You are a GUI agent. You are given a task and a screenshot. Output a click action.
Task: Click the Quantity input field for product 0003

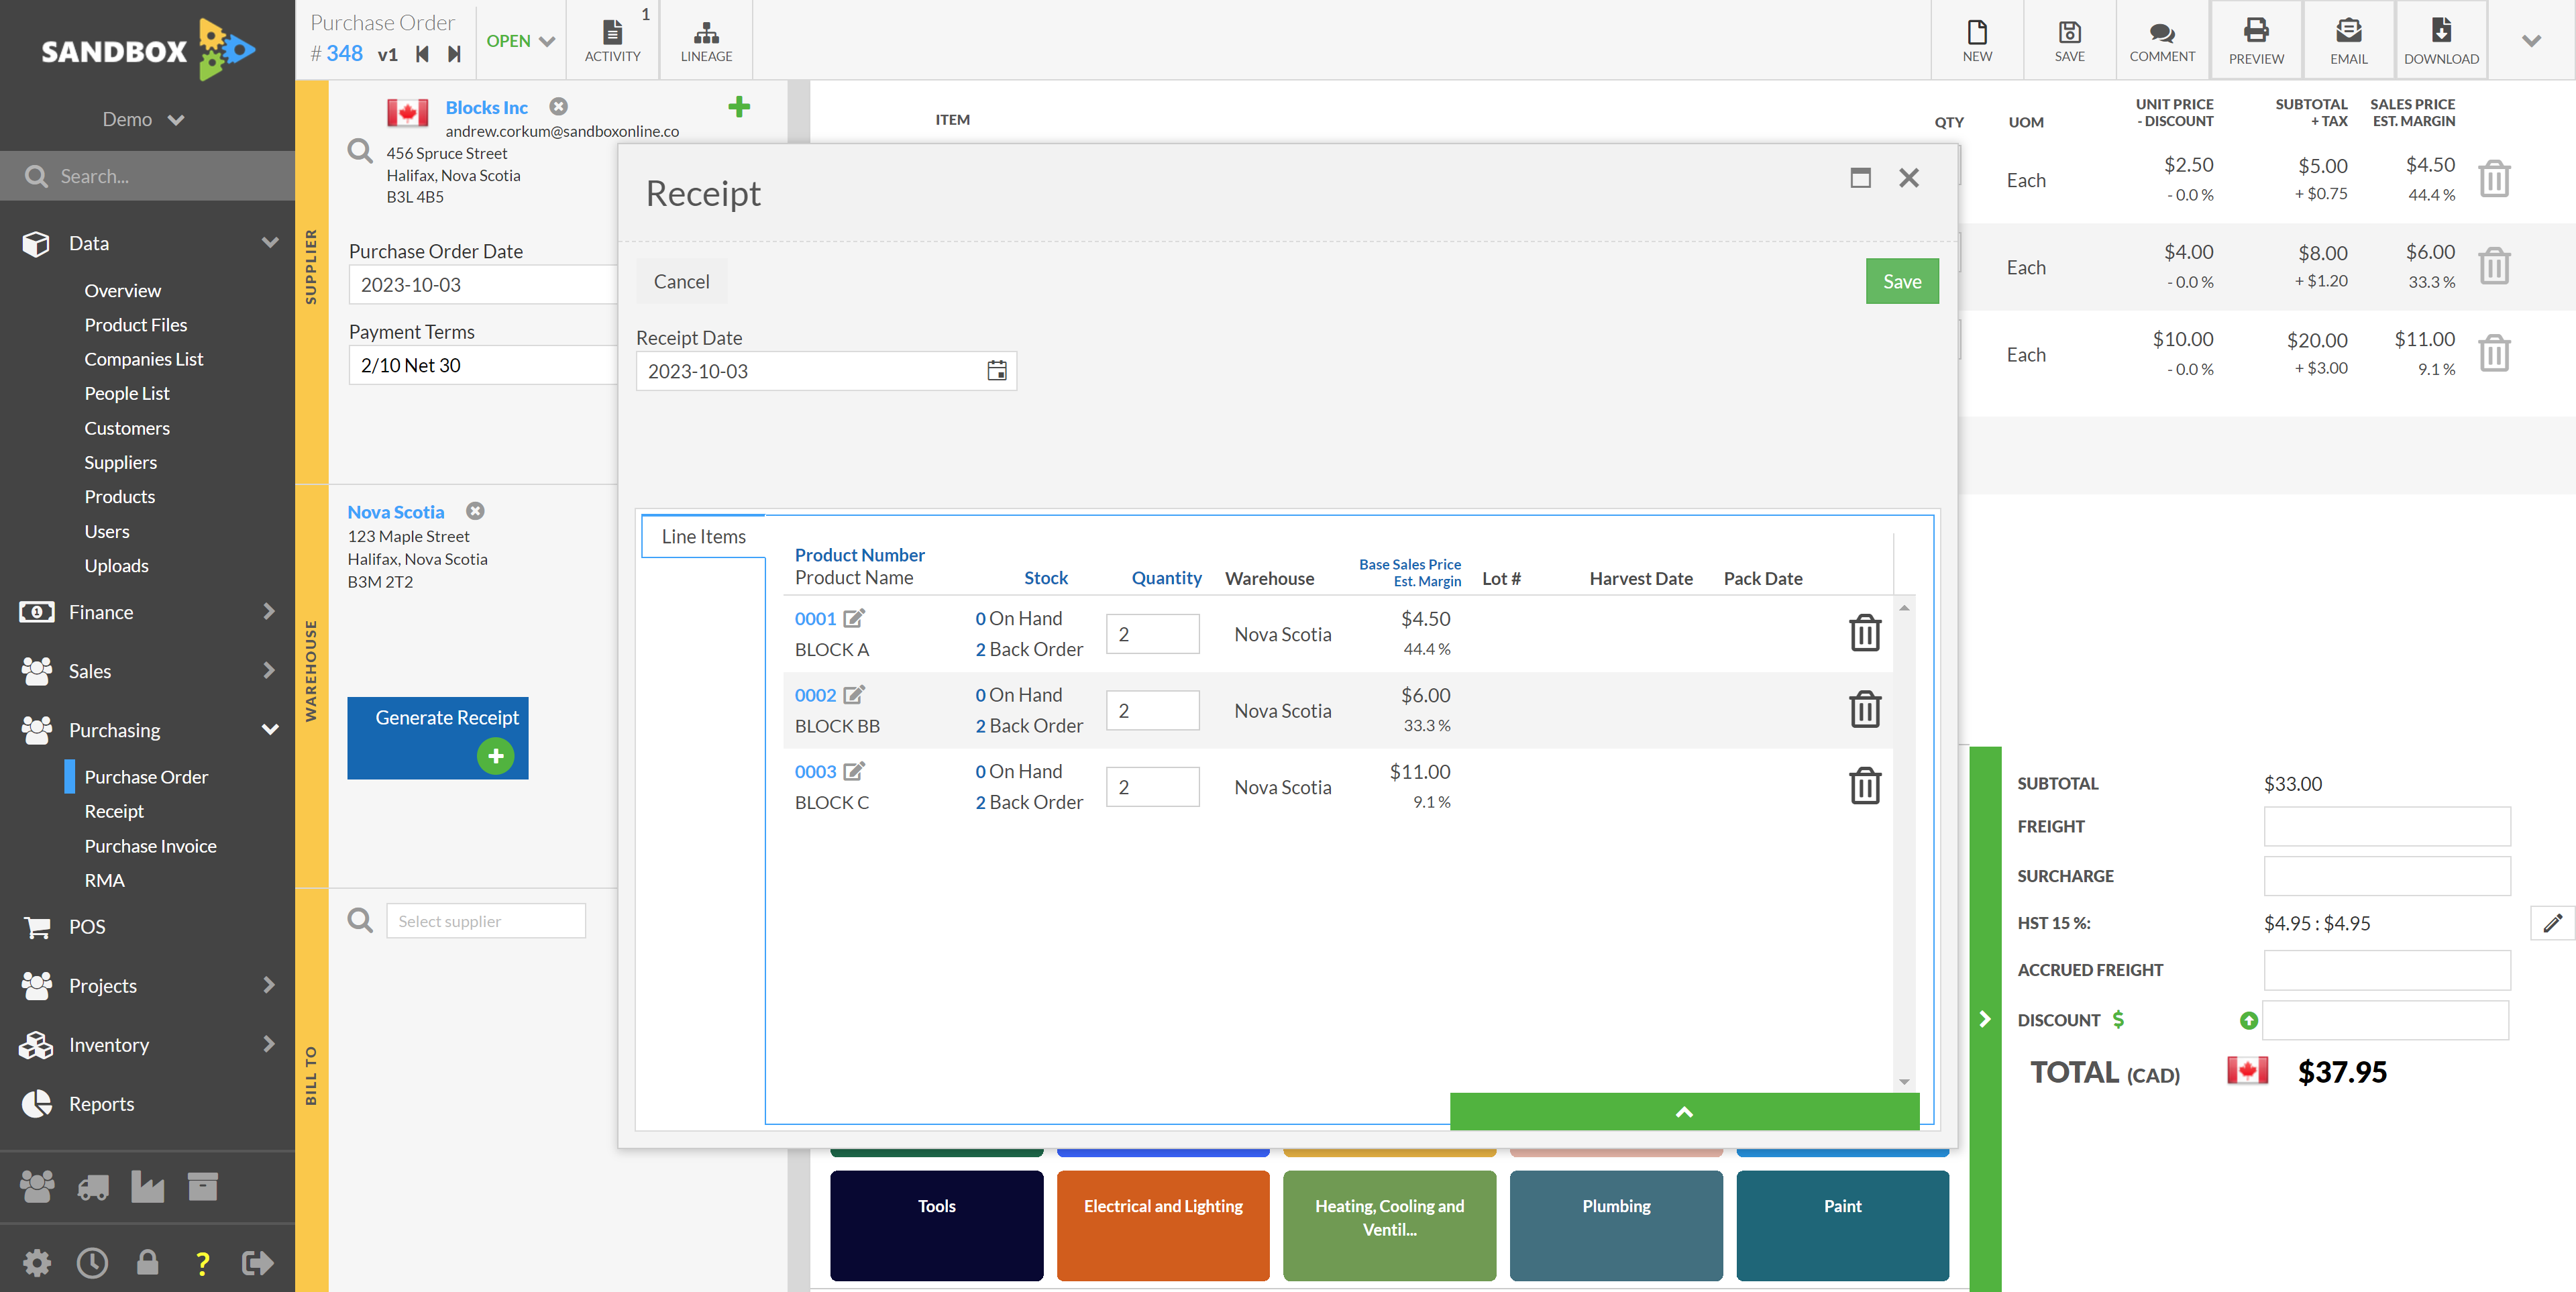tap(1153, 786)
